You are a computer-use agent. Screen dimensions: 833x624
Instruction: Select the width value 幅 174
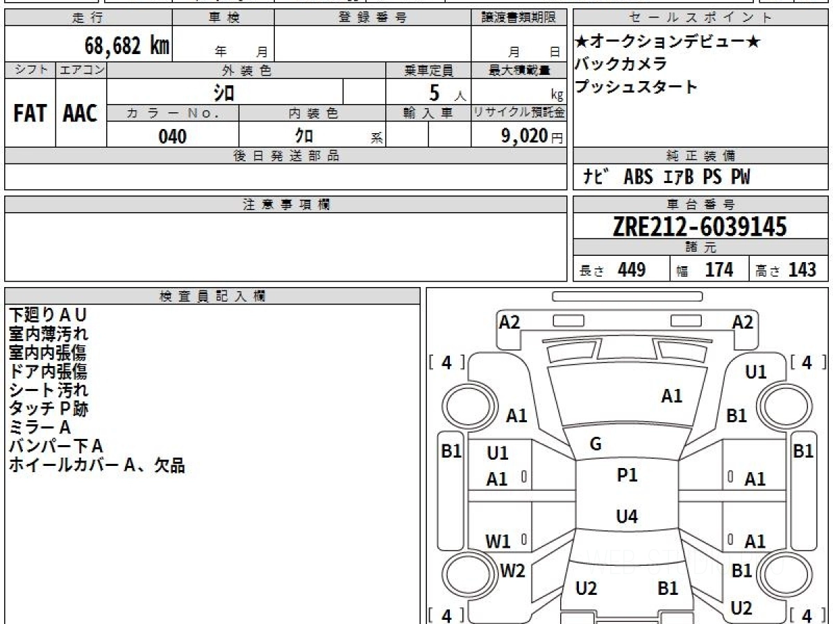point(705,270)
